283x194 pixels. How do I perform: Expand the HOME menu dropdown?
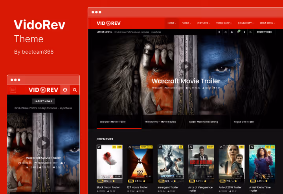[x=172, y=23]
